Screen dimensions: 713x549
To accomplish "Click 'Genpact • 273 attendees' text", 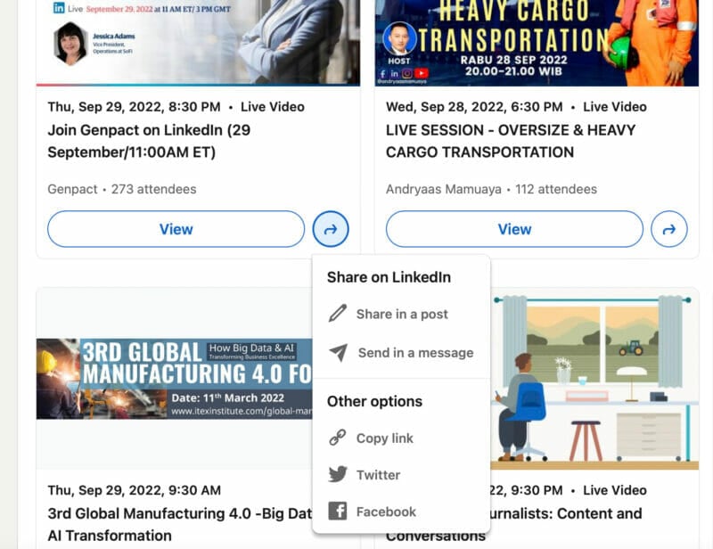I will 122,189.
